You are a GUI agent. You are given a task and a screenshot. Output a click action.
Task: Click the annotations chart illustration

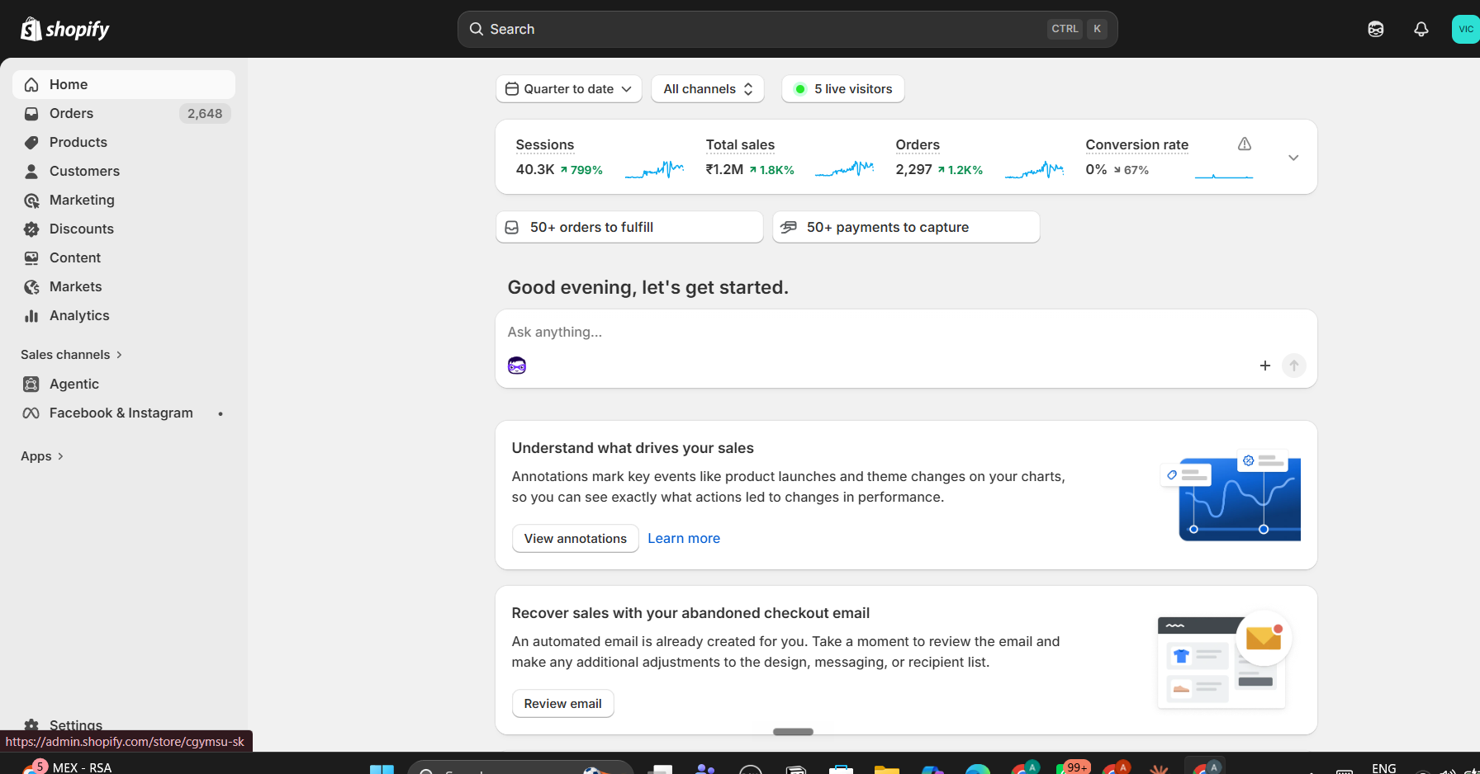[x=1231, y=495]
